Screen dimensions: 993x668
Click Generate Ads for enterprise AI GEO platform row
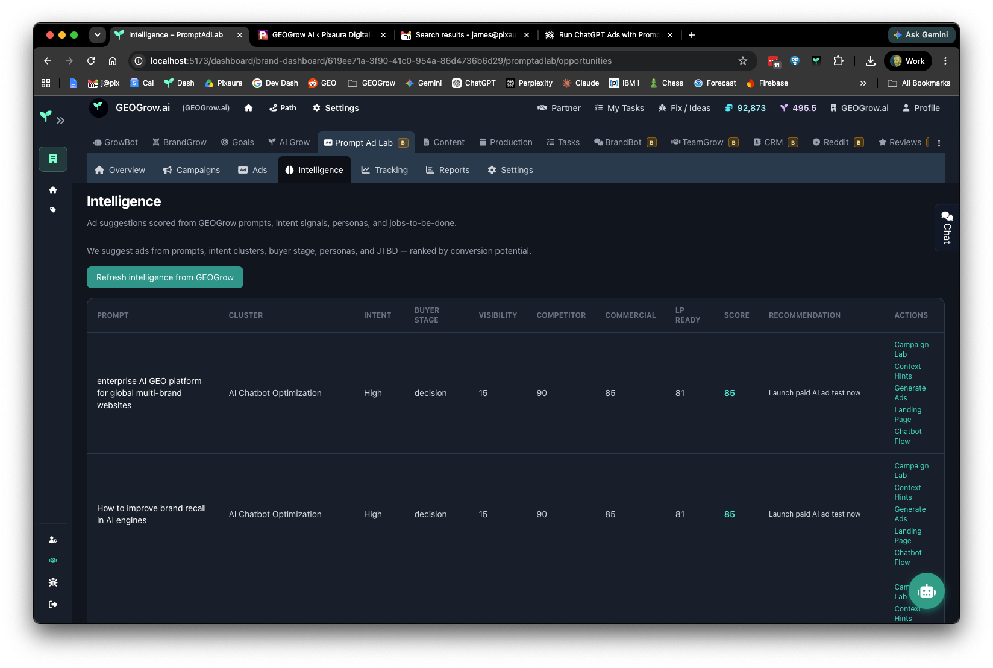click(910, 393)
